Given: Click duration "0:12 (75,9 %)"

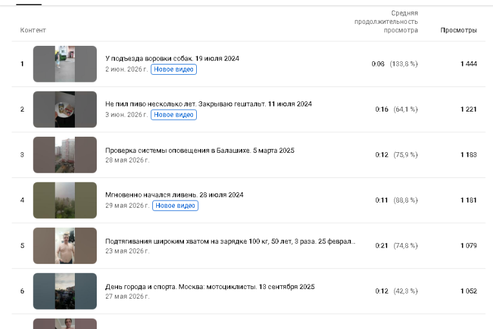Looking at the screenshot, I should click(396, 155).
